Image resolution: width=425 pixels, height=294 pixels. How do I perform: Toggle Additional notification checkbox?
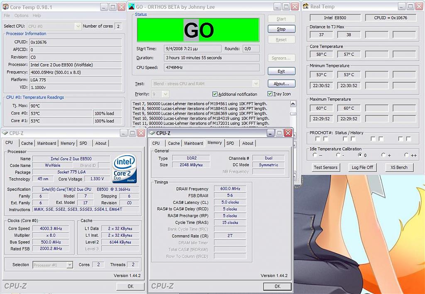(x=215, y=94)
